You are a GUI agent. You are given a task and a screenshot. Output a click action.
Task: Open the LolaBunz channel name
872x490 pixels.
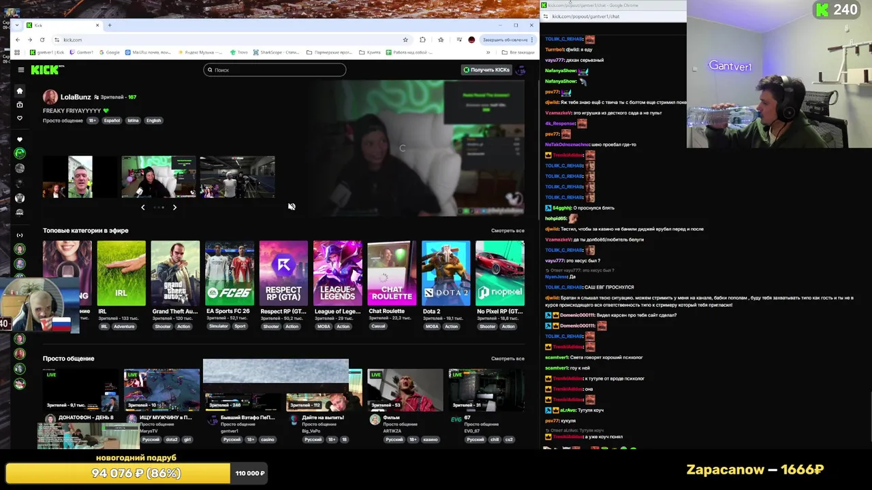tap(76, 97)
